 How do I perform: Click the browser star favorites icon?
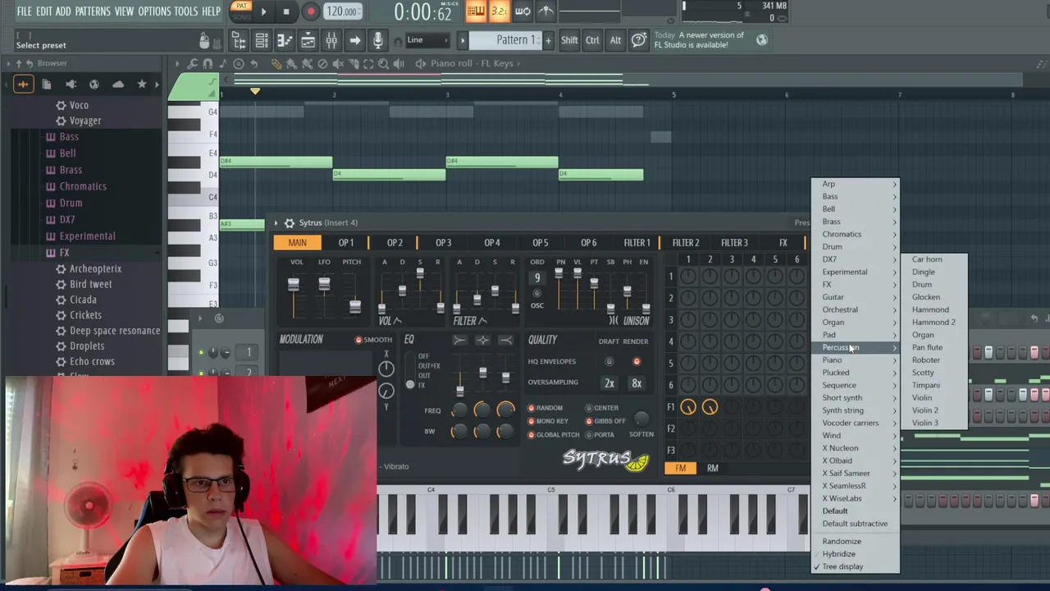(x=142, y=84)
